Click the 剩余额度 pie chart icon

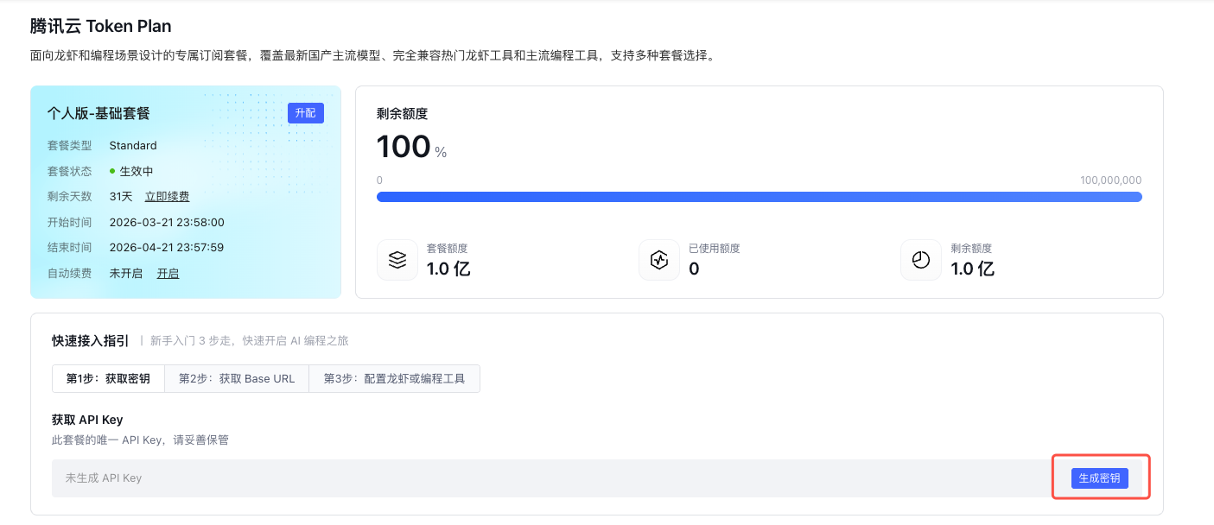(921, 260)
